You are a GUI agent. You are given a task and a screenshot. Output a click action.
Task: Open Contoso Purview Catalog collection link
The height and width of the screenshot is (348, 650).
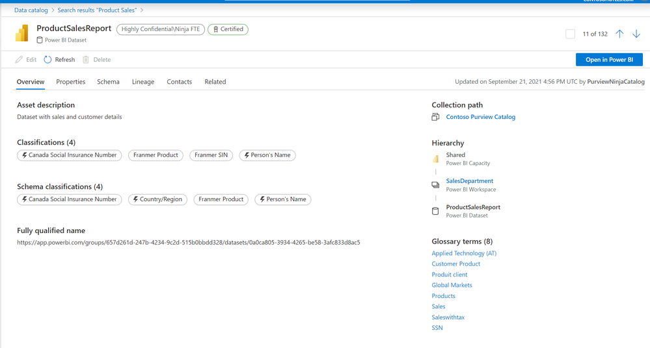[x=481, y=117]
